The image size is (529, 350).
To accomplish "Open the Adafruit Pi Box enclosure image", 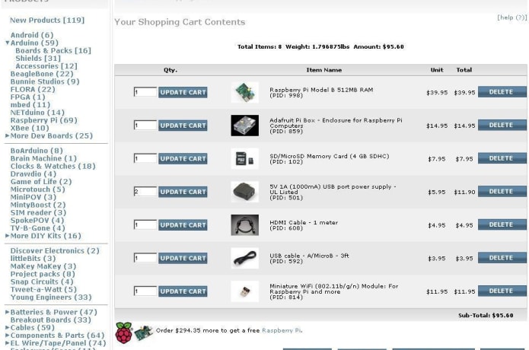I will [244, 126].
